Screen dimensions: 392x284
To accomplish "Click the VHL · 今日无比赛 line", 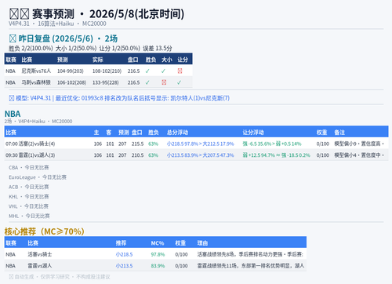I will pyautogui.click(x=28, y=206).
